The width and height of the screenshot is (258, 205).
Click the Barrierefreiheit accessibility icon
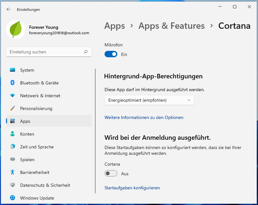[12, 172]
